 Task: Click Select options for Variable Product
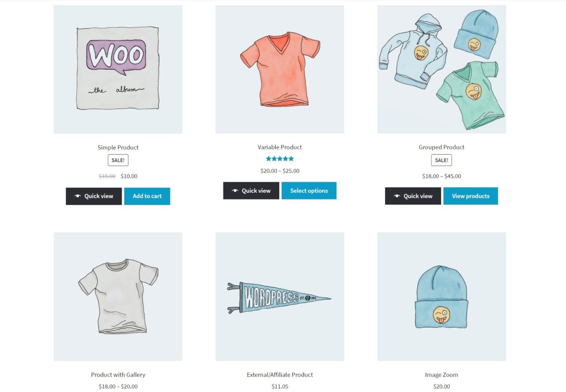pyautogui.click(x=309, y=191)
